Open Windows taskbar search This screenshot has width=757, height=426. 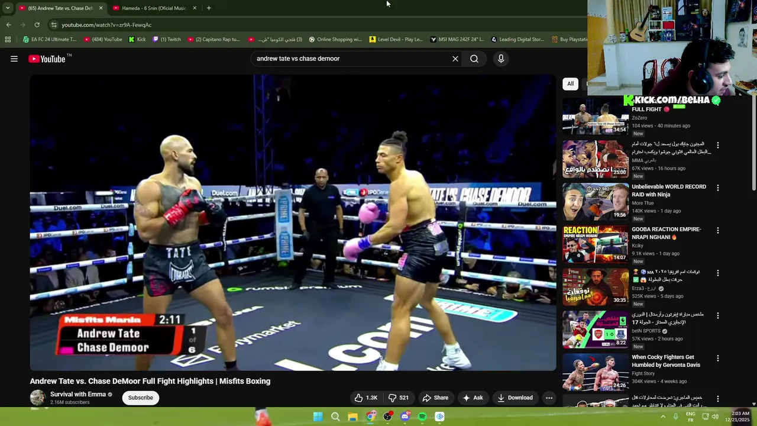(x=335, y=417)
